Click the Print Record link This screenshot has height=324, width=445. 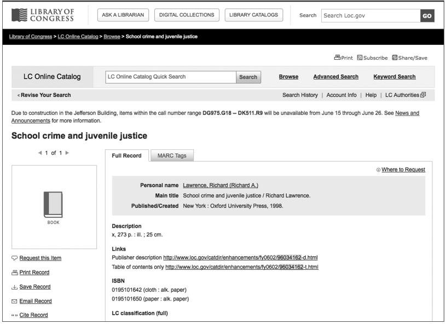pos(34,273)
